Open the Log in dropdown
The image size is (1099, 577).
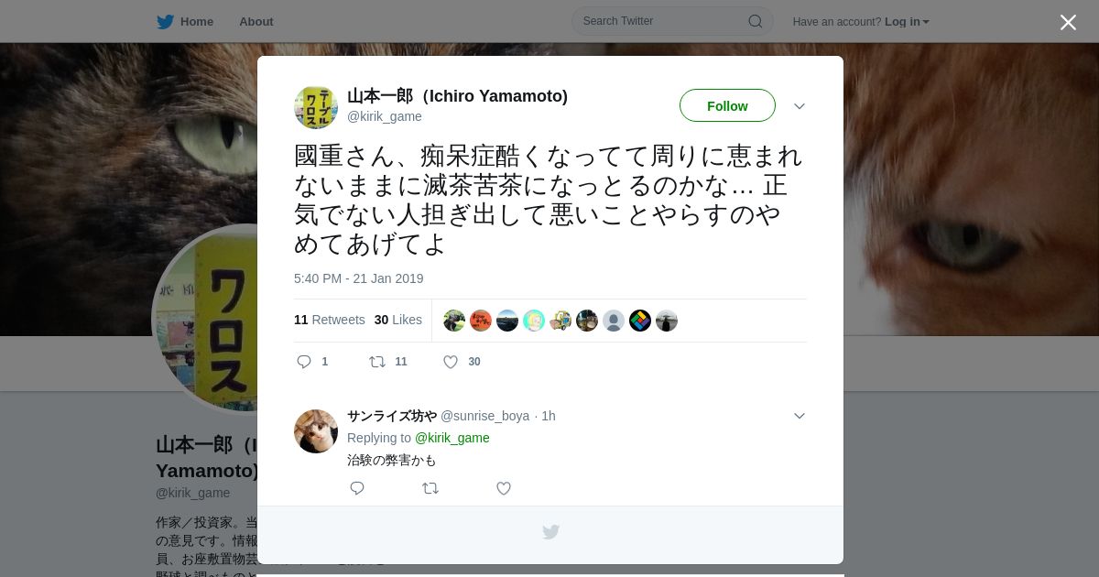907,22
